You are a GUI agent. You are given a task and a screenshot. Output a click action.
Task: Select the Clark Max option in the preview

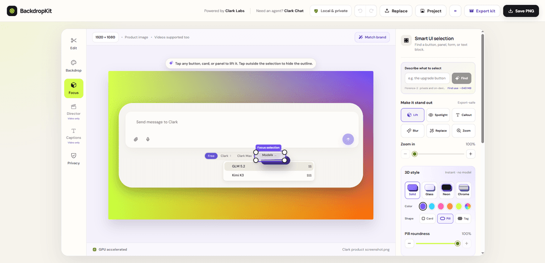click(x=244, y=156)
